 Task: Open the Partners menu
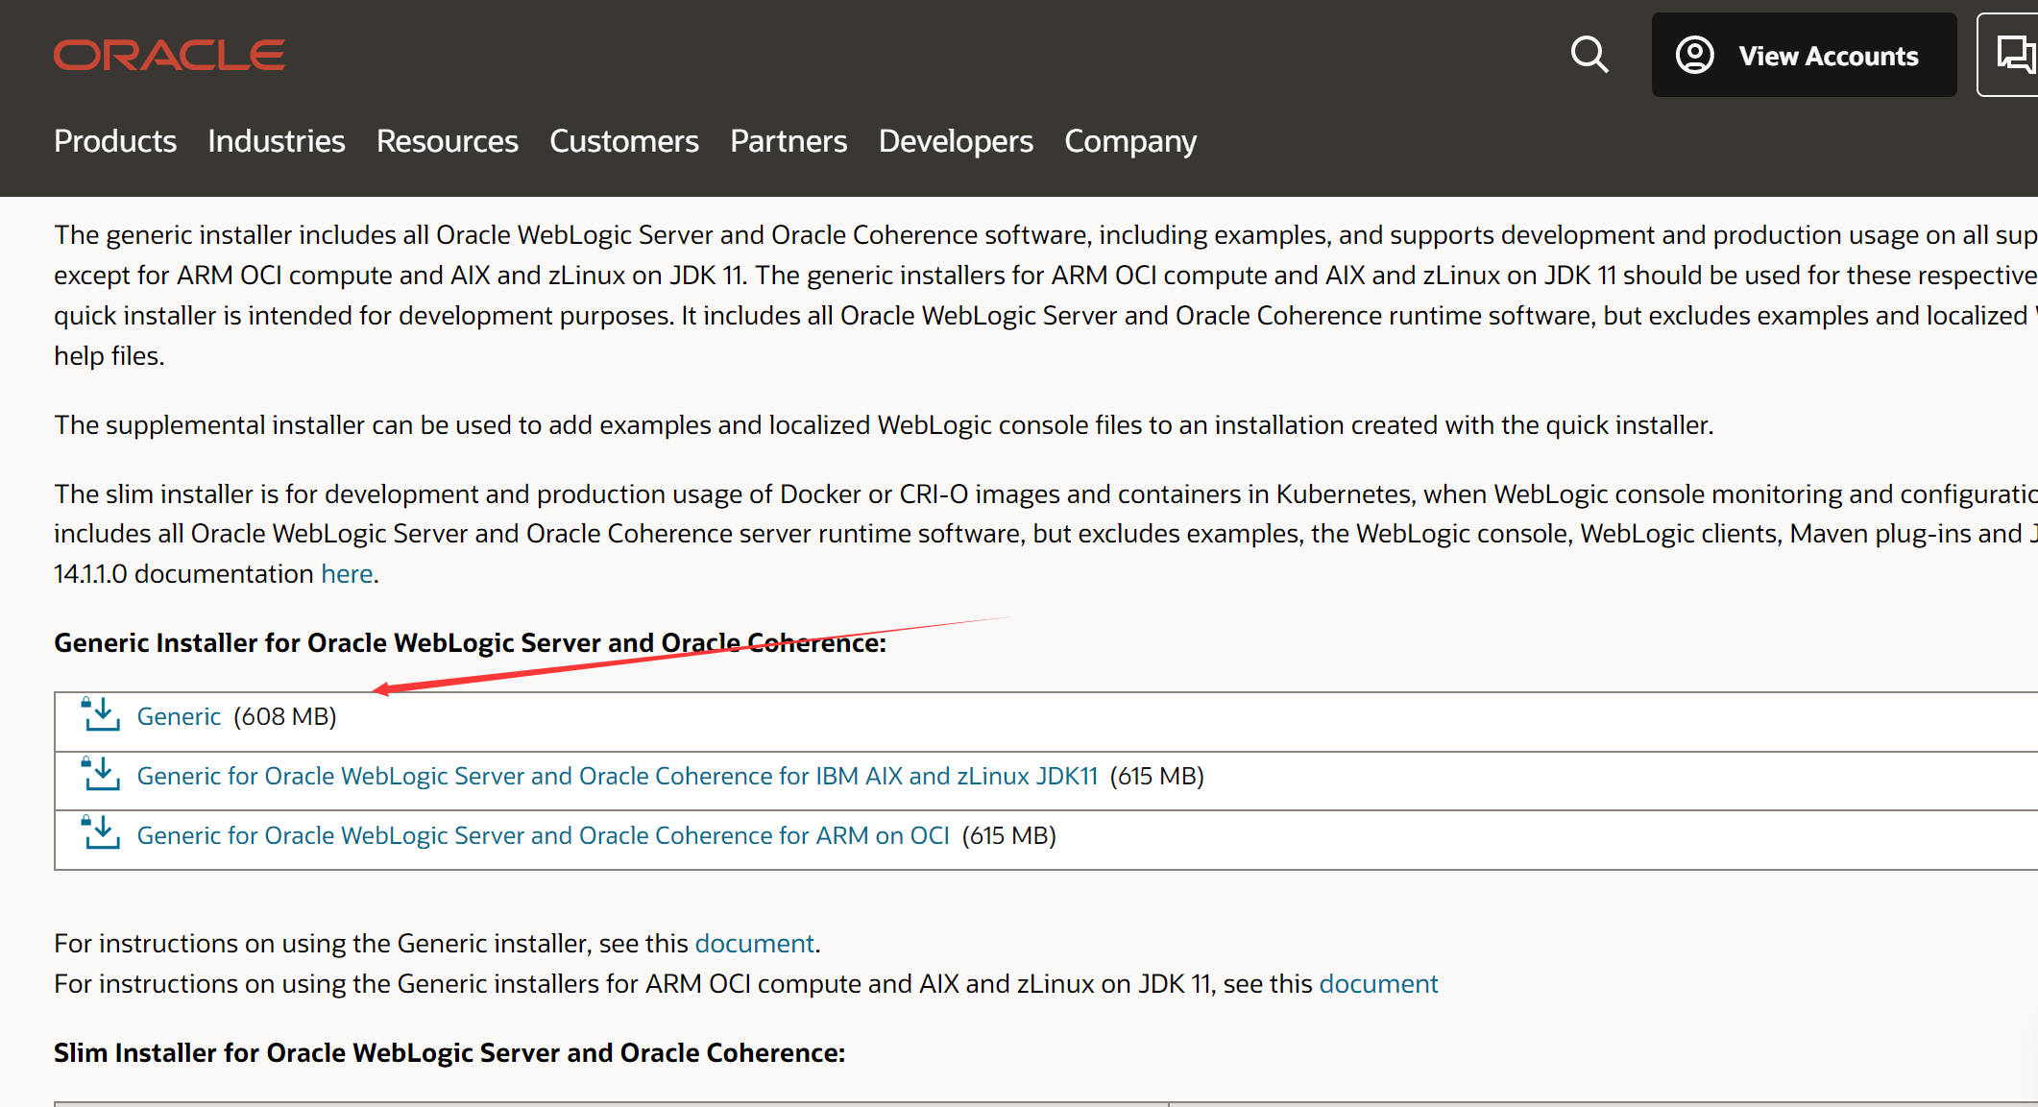pyautogui.click(x=789, y=141)
